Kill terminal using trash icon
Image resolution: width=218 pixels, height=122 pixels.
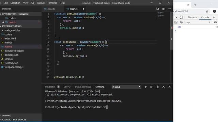click(x=157, y=87)
